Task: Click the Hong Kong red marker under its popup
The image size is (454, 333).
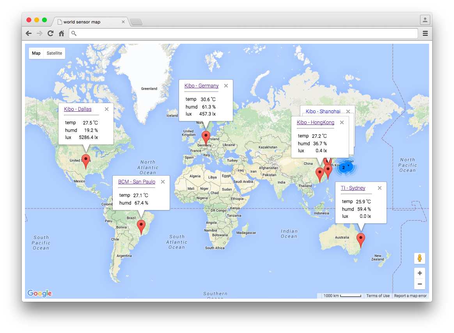Action: click(320, 175)
